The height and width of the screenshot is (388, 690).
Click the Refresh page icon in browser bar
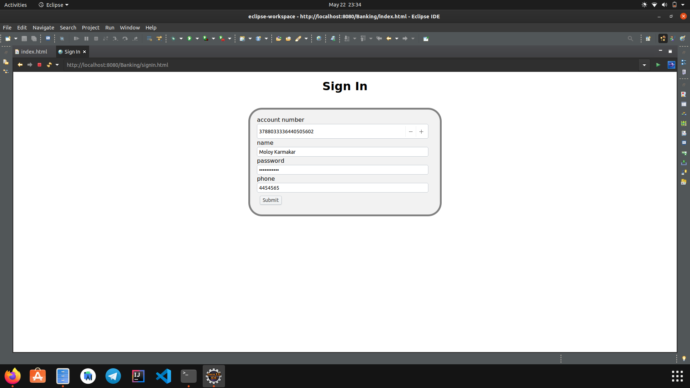(x=49, y=65)
